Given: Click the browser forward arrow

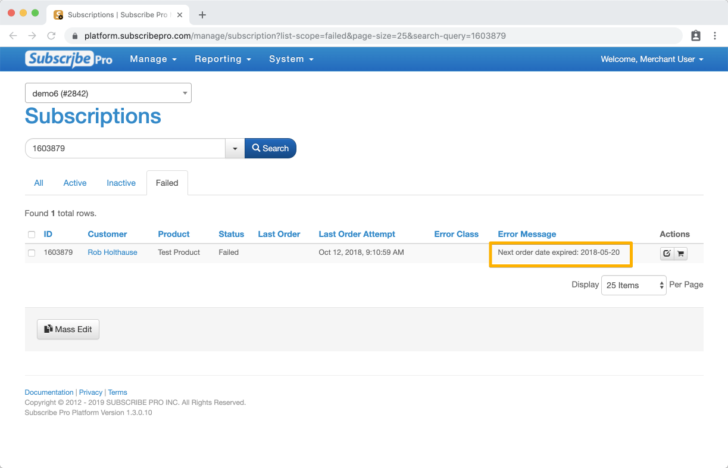Looking at the screenshot, I should point(32,36).
